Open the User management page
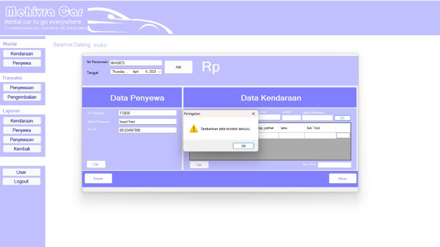This screenshot has height=247, width=440. click(21, 172)
